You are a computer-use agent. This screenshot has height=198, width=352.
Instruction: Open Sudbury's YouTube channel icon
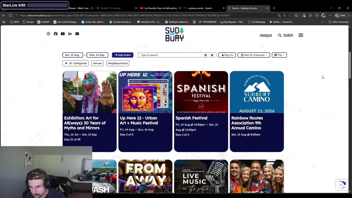(x=63, y=34)
